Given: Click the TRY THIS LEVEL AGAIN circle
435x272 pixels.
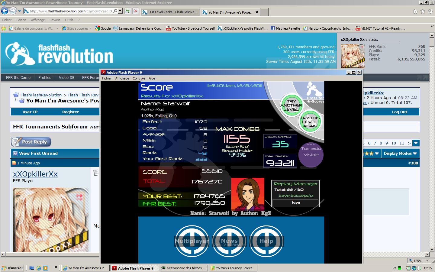Looking at the screenshot, I should pos(310,122).
